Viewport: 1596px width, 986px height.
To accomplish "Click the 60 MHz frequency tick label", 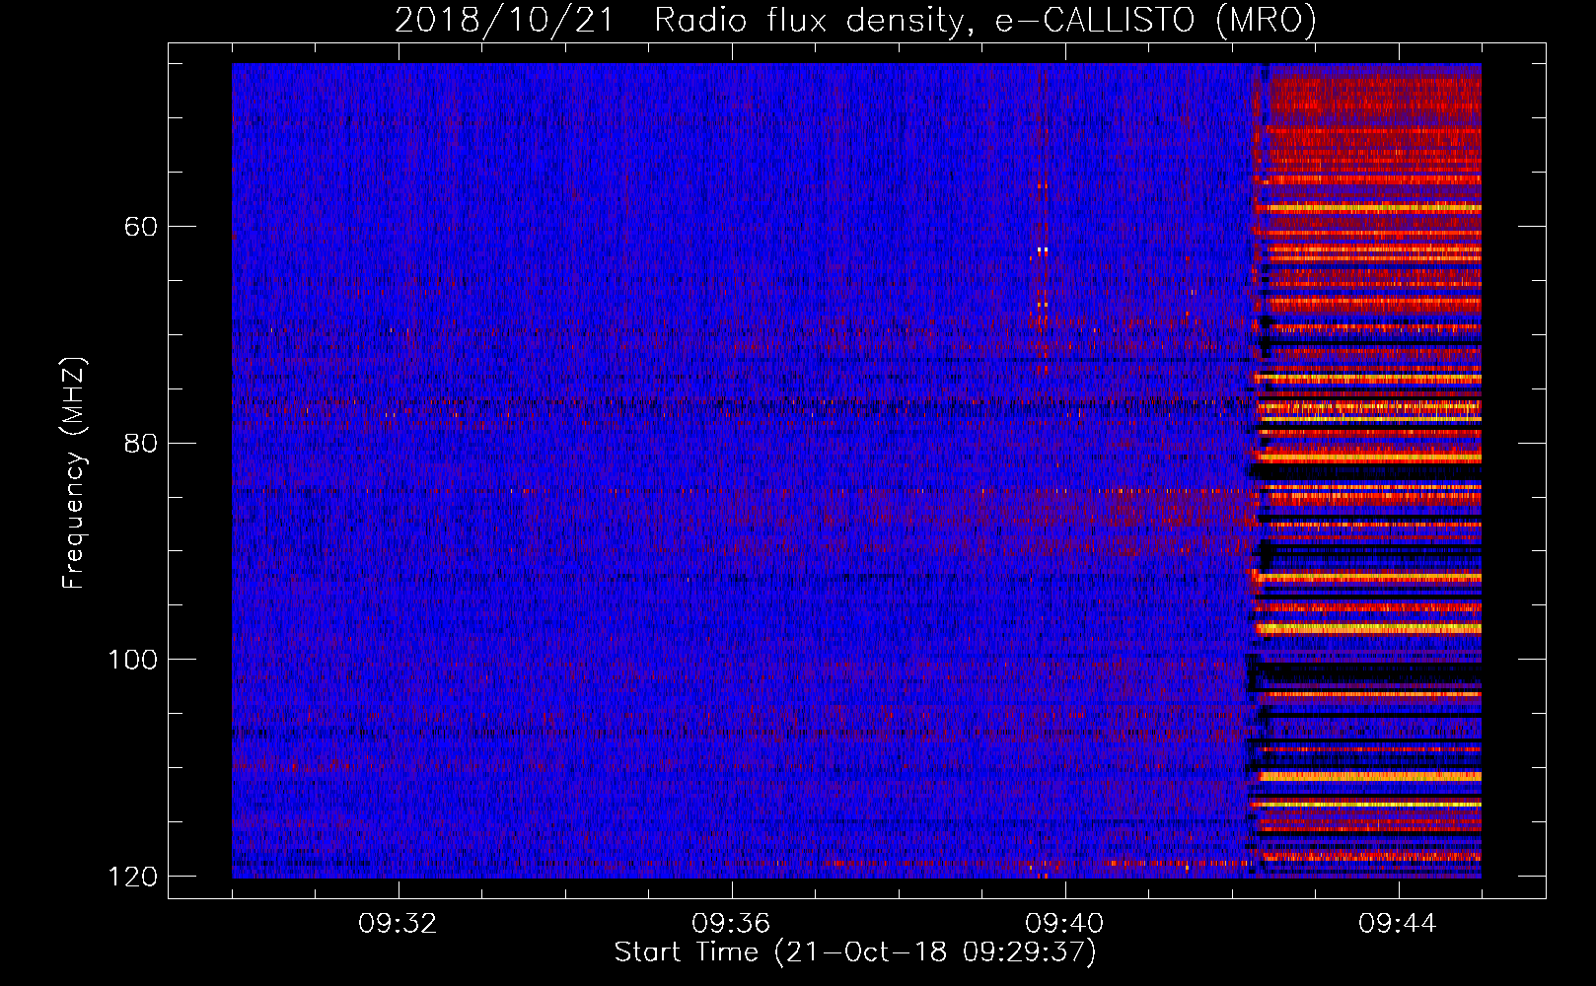I will [x=141, y=227].
